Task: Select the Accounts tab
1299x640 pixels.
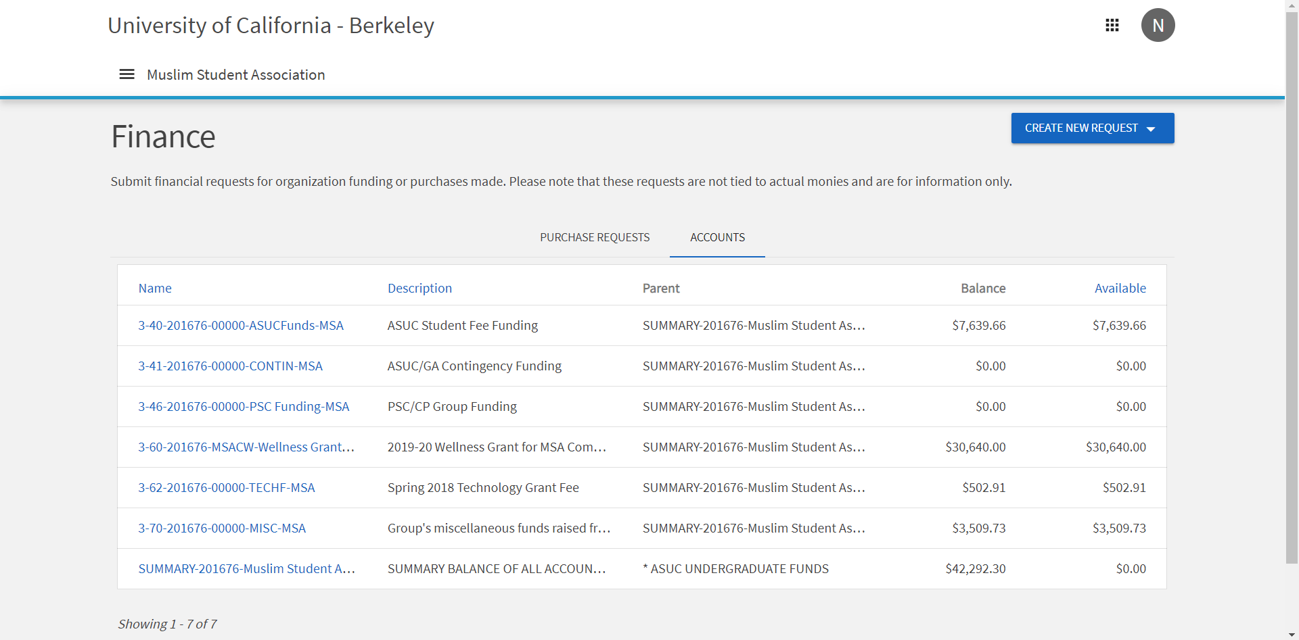Action: tap(717, 237)
